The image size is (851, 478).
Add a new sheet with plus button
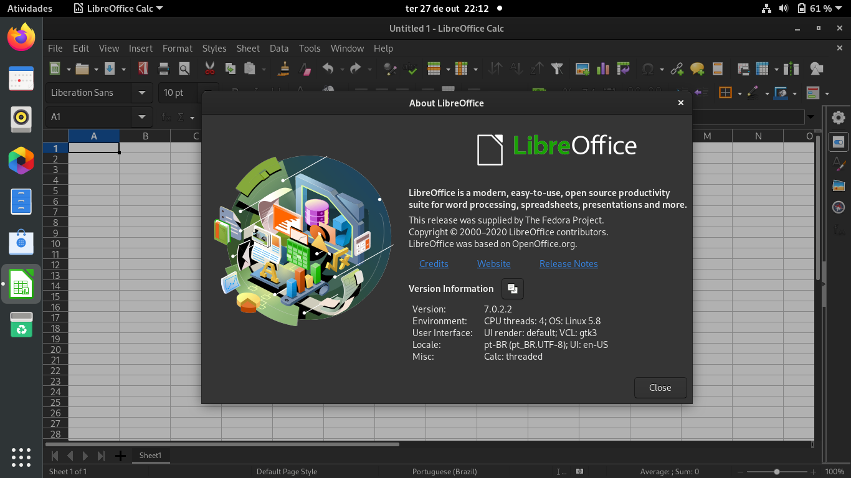121,456
